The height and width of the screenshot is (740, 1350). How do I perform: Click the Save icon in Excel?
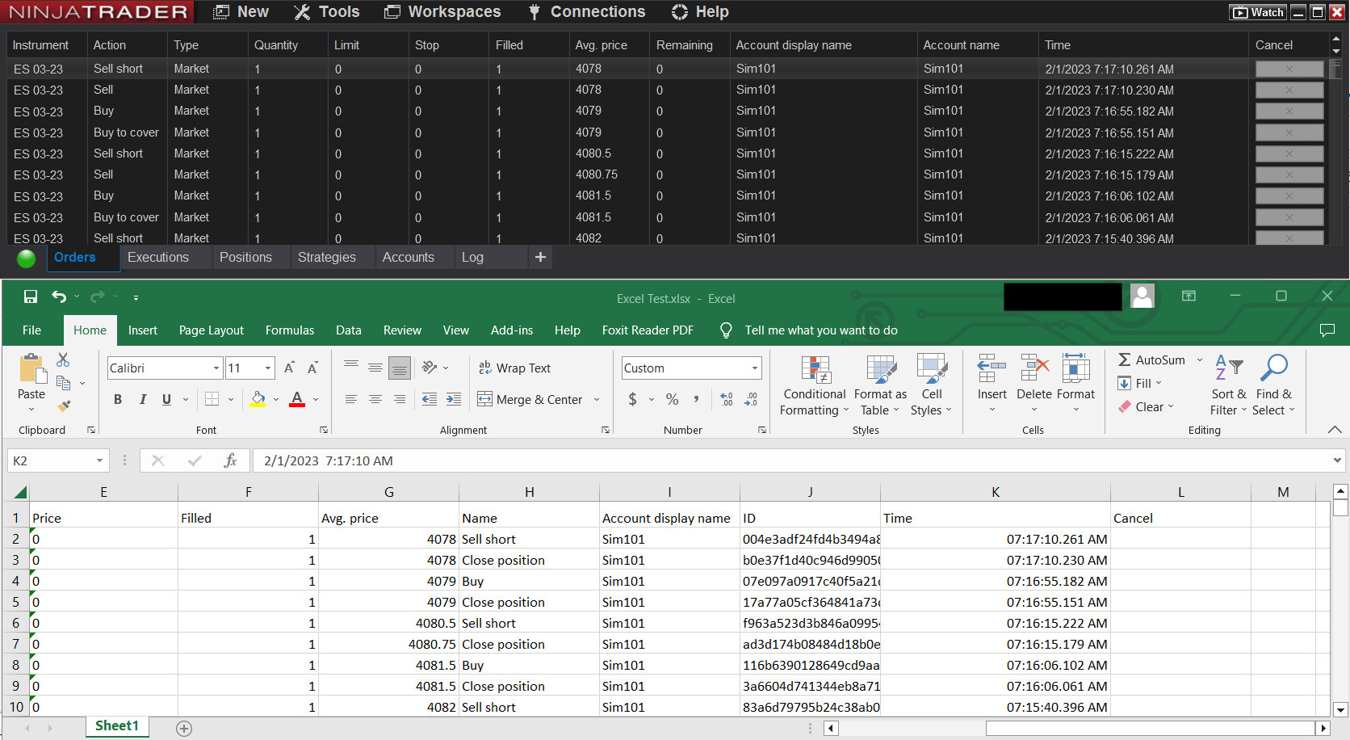pyautogui.click(x=31, y=296)
